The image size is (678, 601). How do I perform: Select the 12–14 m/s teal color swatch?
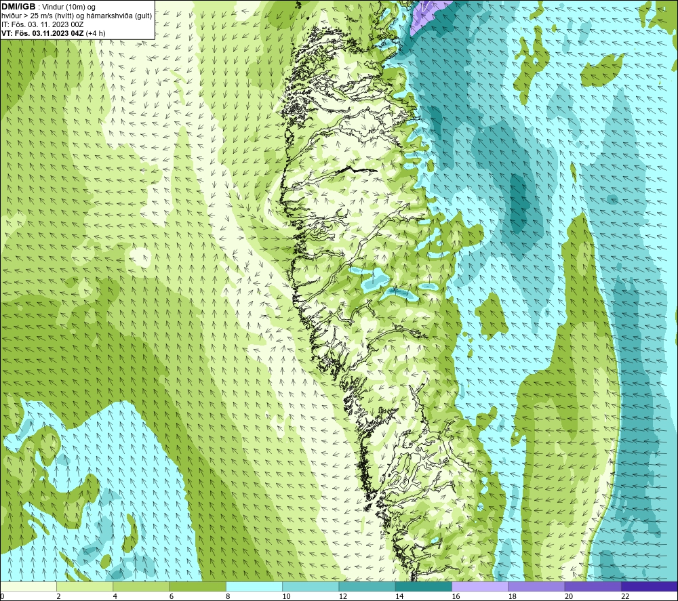coord(367,586)
